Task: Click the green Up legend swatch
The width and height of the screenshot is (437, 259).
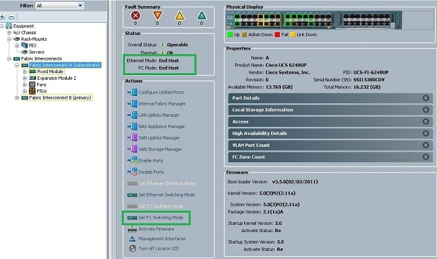Action: coord(230,34)
